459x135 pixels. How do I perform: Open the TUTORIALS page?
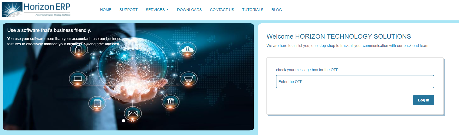click(x=253, y=10)
